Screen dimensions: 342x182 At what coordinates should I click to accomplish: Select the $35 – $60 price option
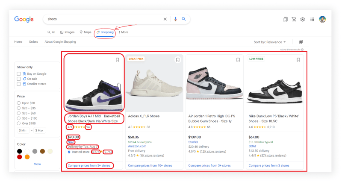(18, 113)
